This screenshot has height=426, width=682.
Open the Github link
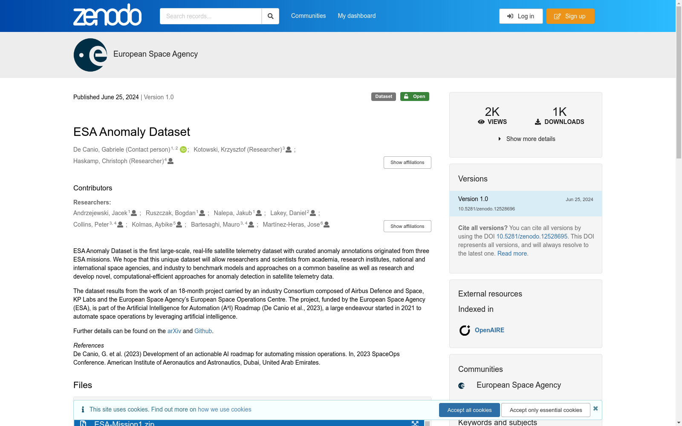tap(203, 331)
